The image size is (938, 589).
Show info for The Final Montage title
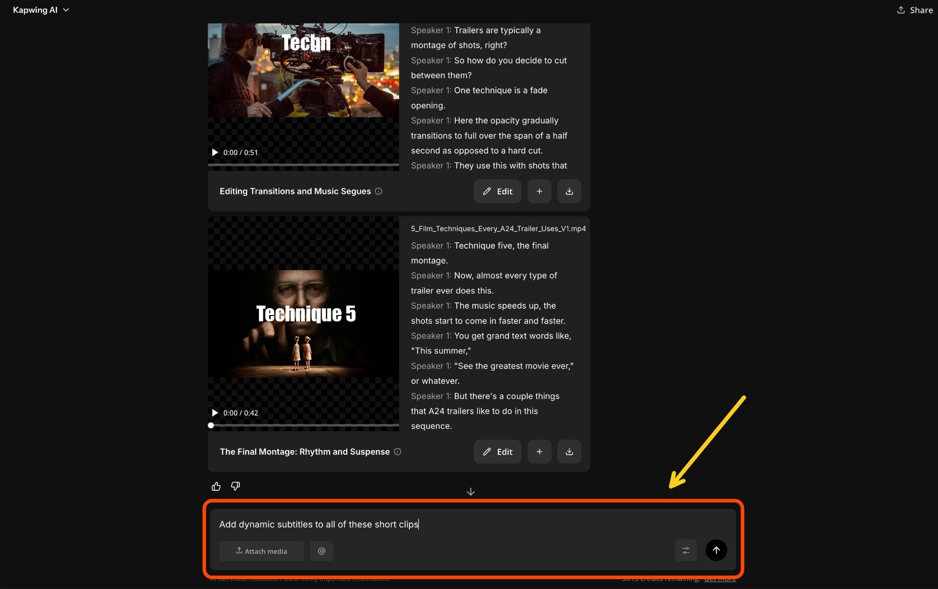point(398,452)
